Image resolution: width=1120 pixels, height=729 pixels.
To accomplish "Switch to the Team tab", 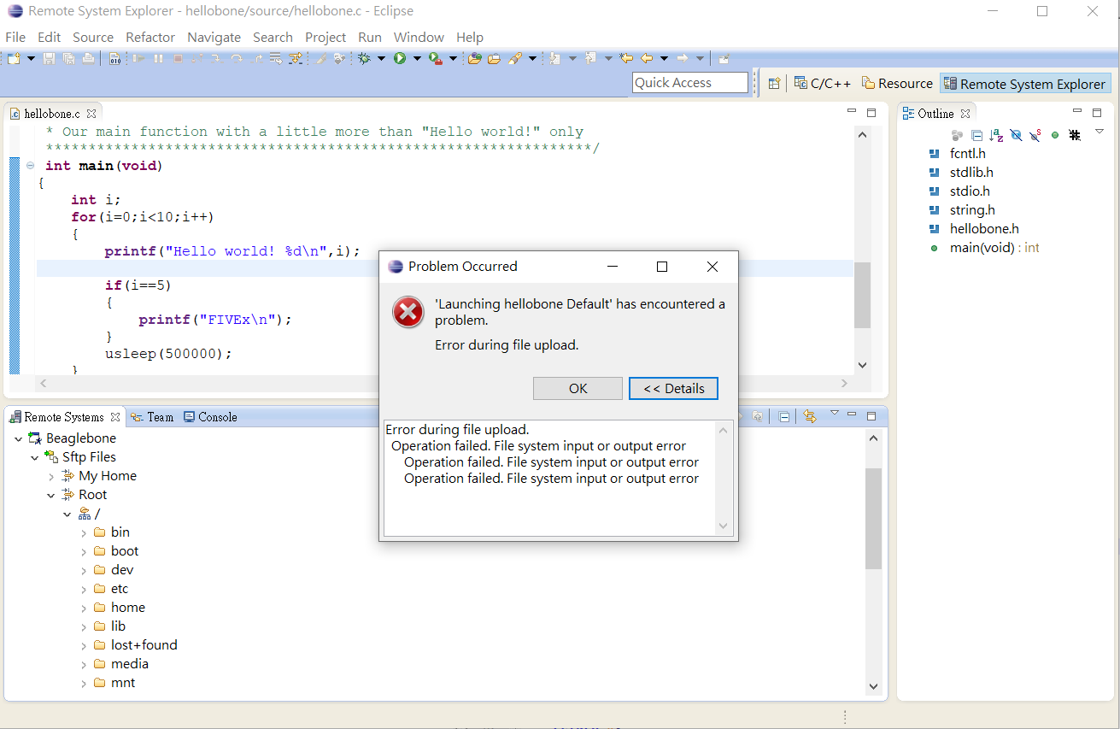I will pyautogui.click(x=152, y=417).
